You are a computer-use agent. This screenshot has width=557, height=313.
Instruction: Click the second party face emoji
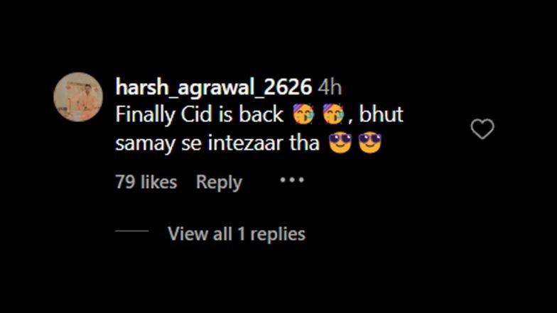(x=332, y=114)
